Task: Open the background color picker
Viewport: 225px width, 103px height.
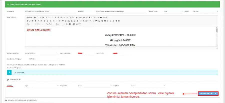Action: [x=70, y=24]
